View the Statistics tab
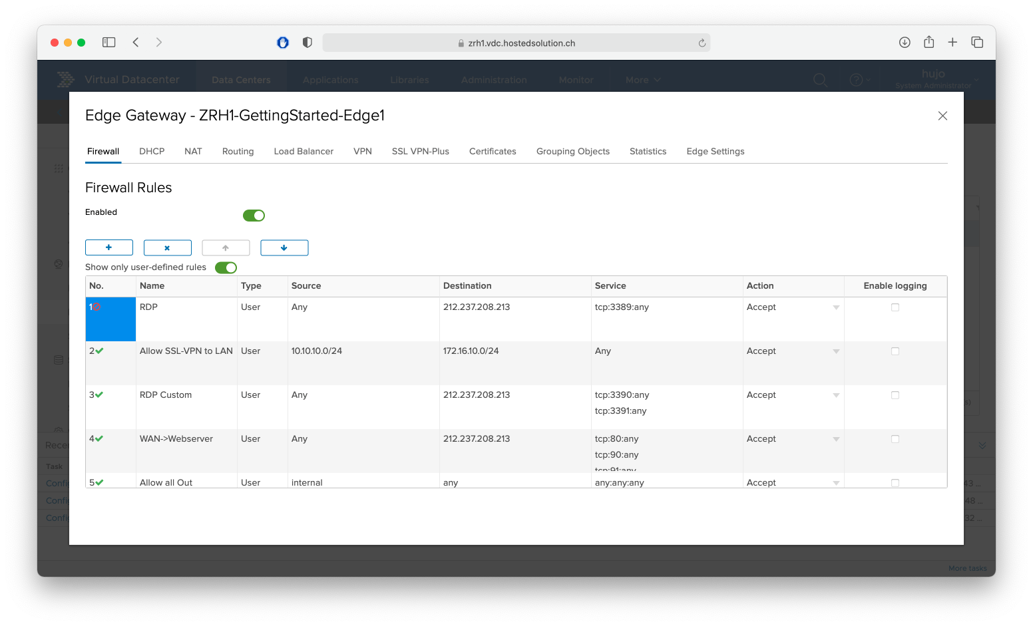The height and width of the screenshot is (626, 1033). pos(648,151)
